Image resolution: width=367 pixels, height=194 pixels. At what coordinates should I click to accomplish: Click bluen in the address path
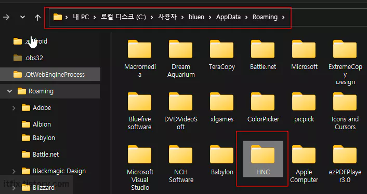click(196, 17)
